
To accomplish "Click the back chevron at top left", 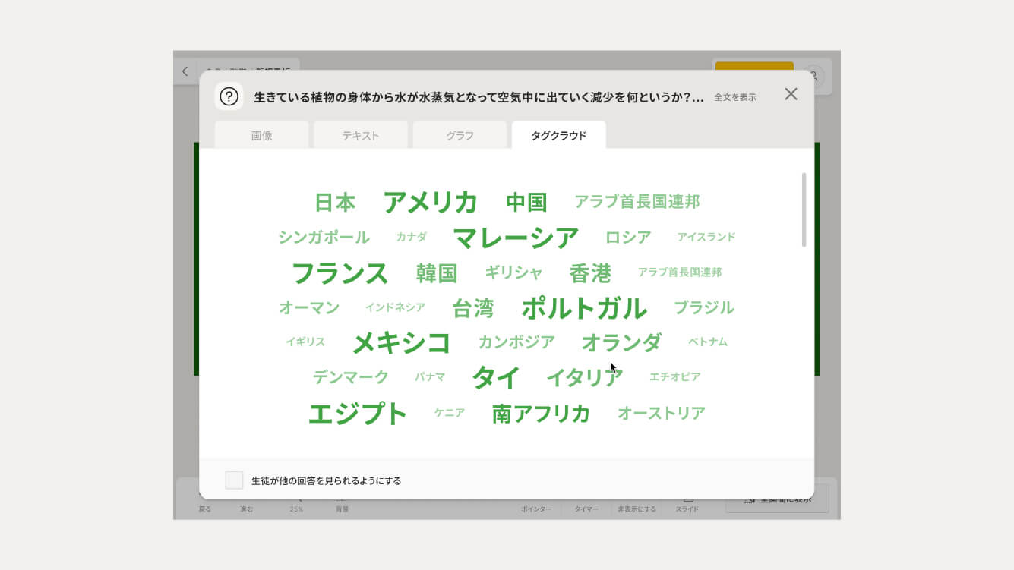I will coord(185,72).
